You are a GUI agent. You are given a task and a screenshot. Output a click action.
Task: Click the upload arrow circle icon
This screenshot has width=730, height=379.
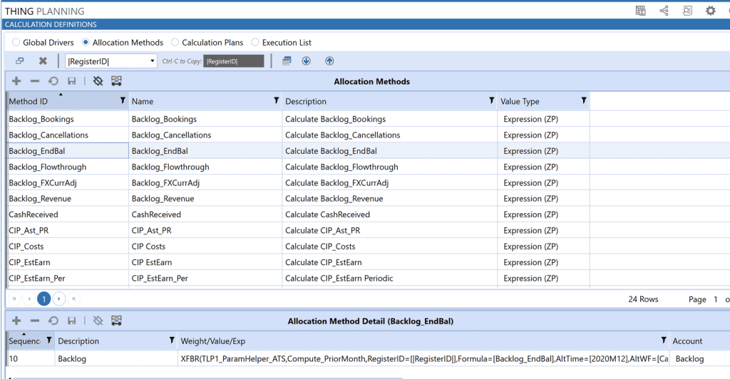[329, 61]
